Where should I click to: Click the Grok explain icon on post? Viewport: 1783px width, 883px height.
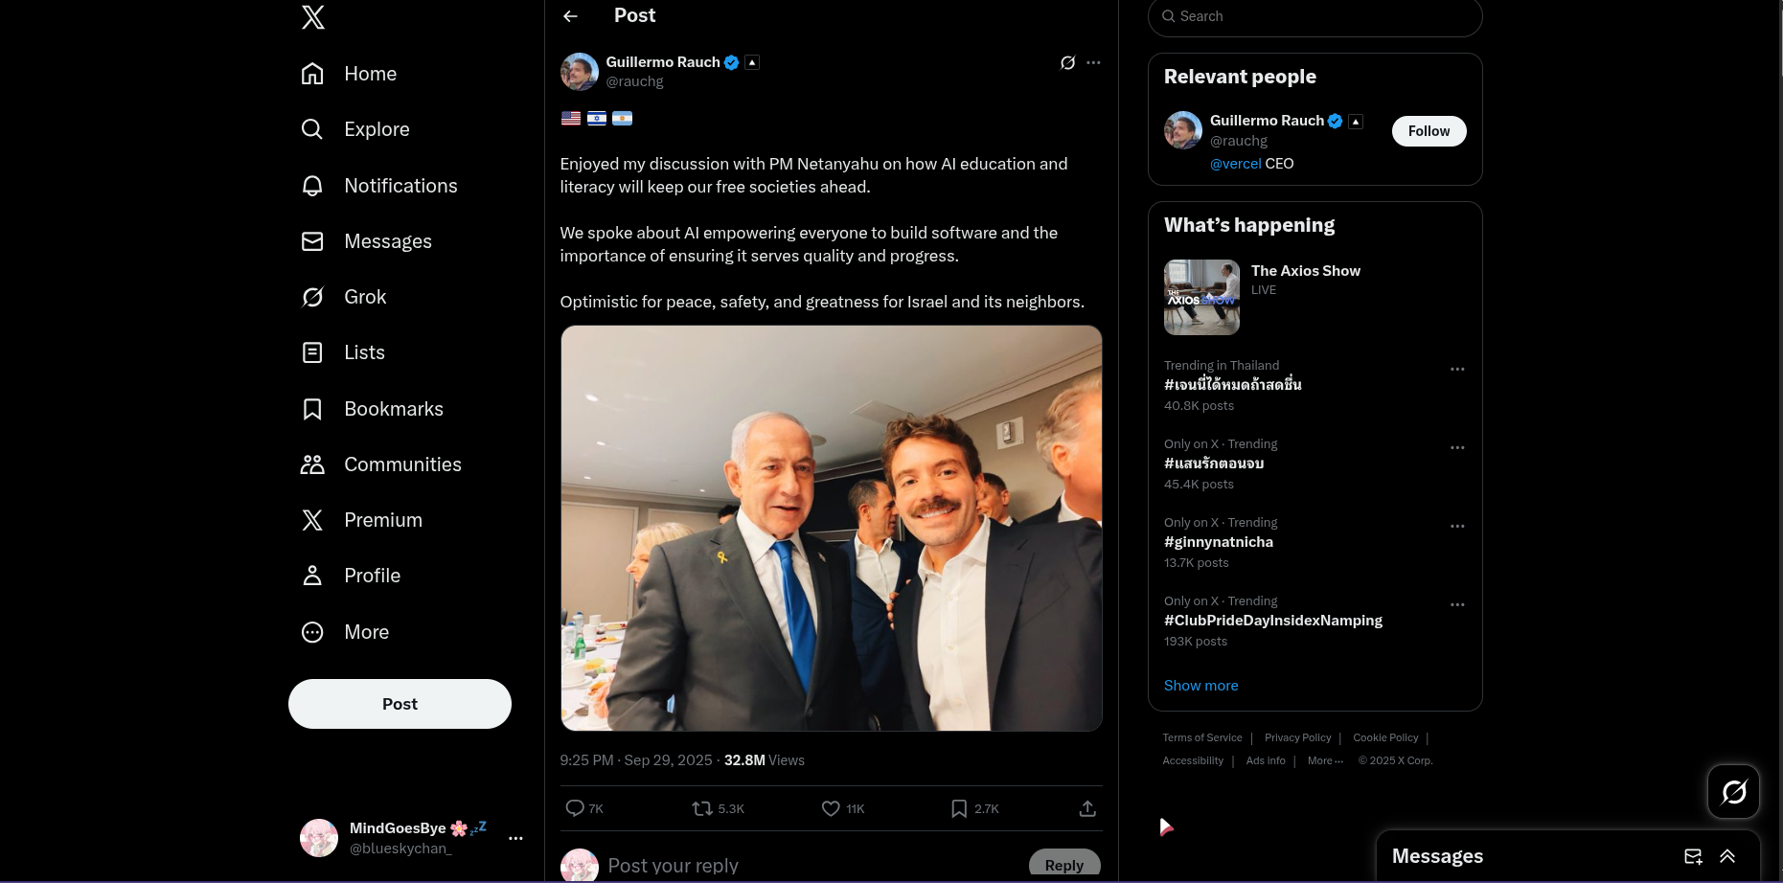point(1067,62)
